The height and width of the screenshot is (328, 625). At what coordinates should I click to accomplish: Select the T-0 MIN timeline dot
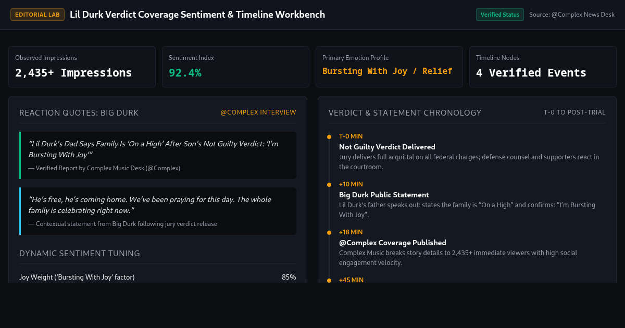pos(329,137)
